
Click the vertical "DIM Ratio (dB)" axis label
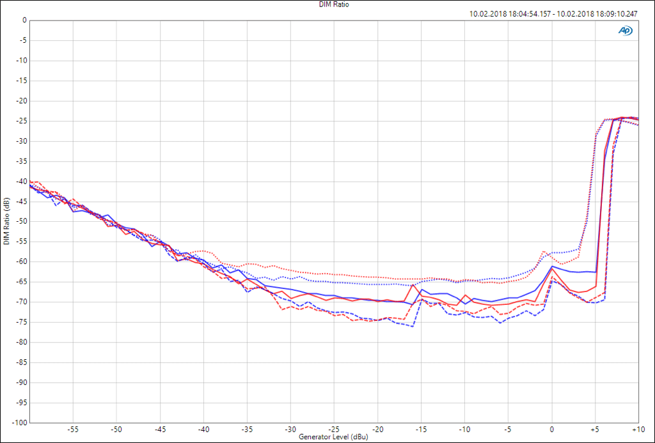[x=6, y=221]
